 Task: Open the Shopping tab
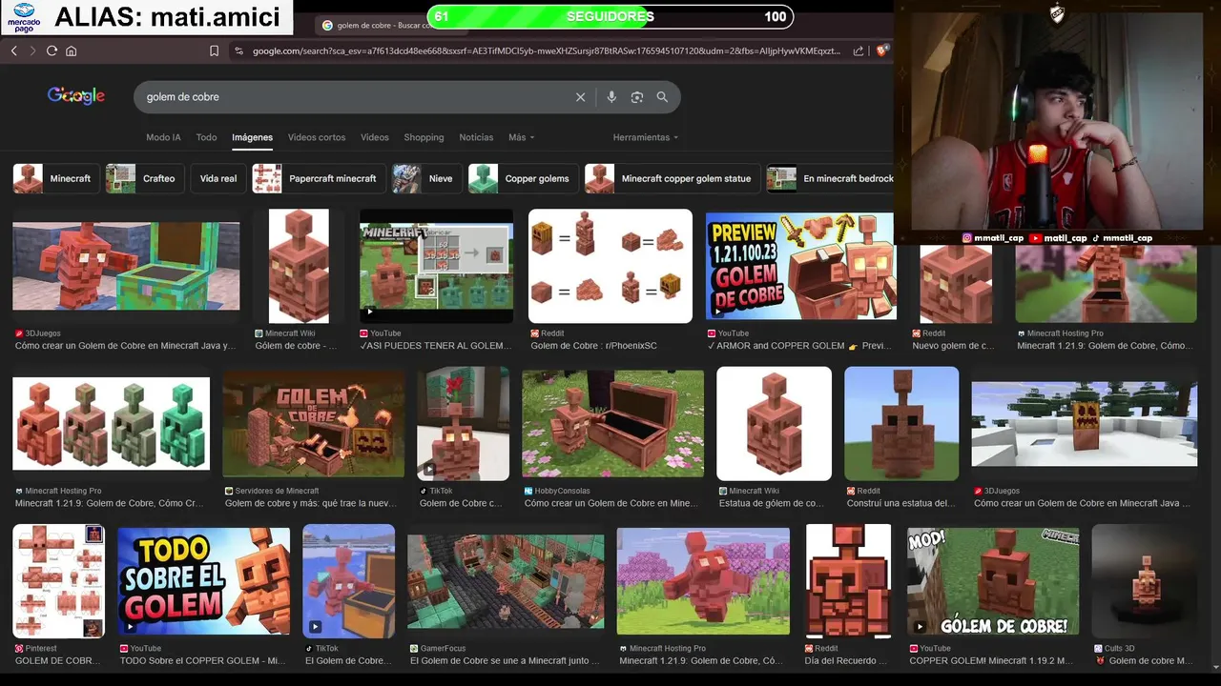click(x=424, y=137)
